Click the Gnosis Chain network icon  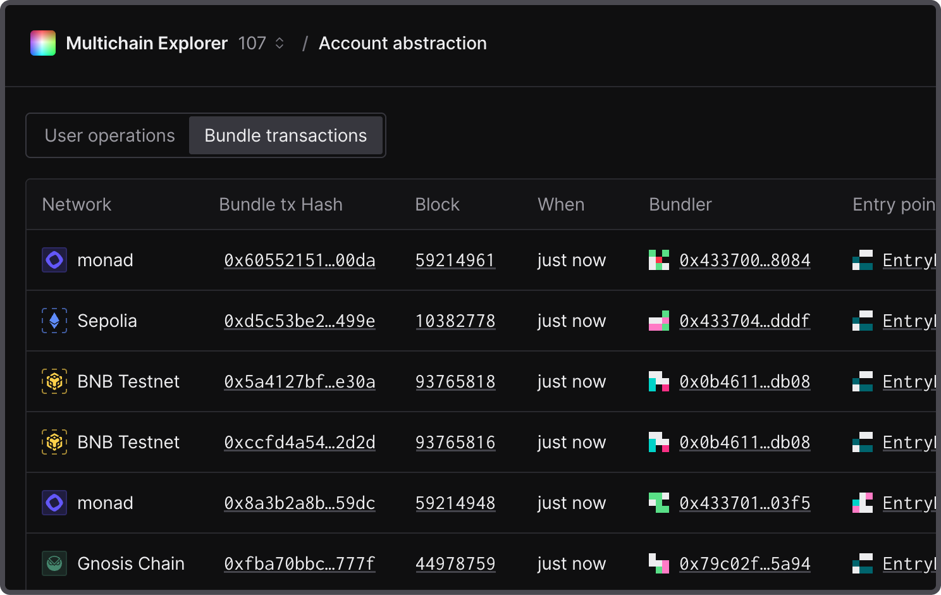click(54, 563)
